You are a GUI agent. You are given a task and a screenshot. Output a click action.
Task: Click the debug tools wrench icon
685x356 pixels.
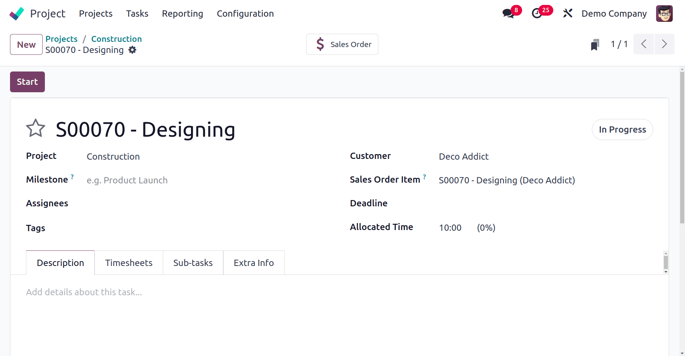point(567,14)
